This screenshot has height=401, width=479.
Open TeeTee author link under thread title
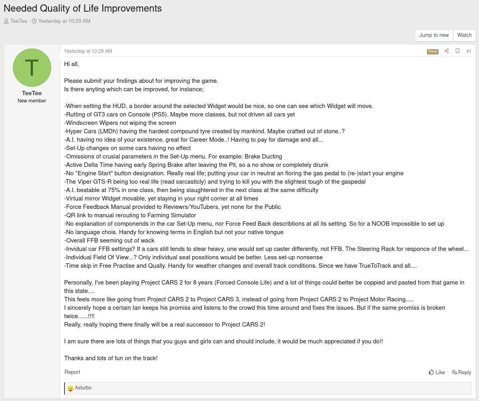click(x=19, y=21)
